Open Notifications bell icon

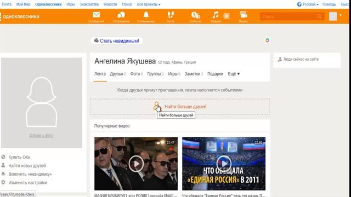point(146,15)
